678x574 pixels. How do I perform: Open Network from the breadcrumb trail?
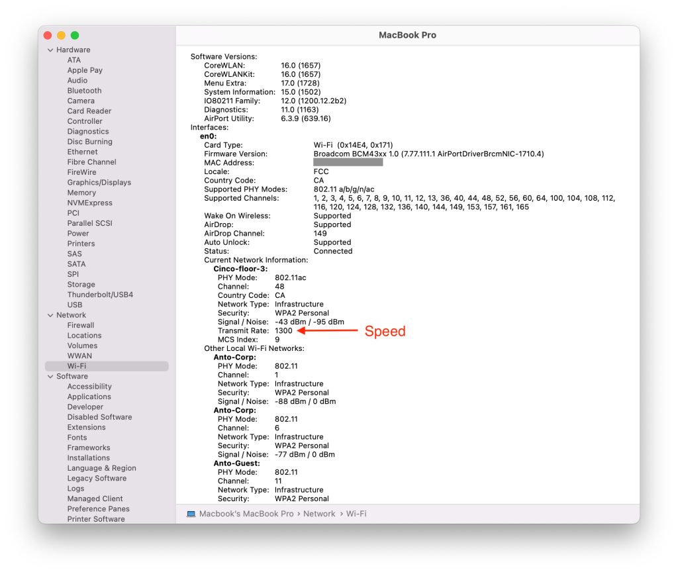click(319, 513)
